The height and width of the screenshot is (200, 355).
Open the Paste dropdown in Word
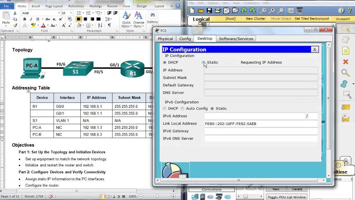(6, 26)
